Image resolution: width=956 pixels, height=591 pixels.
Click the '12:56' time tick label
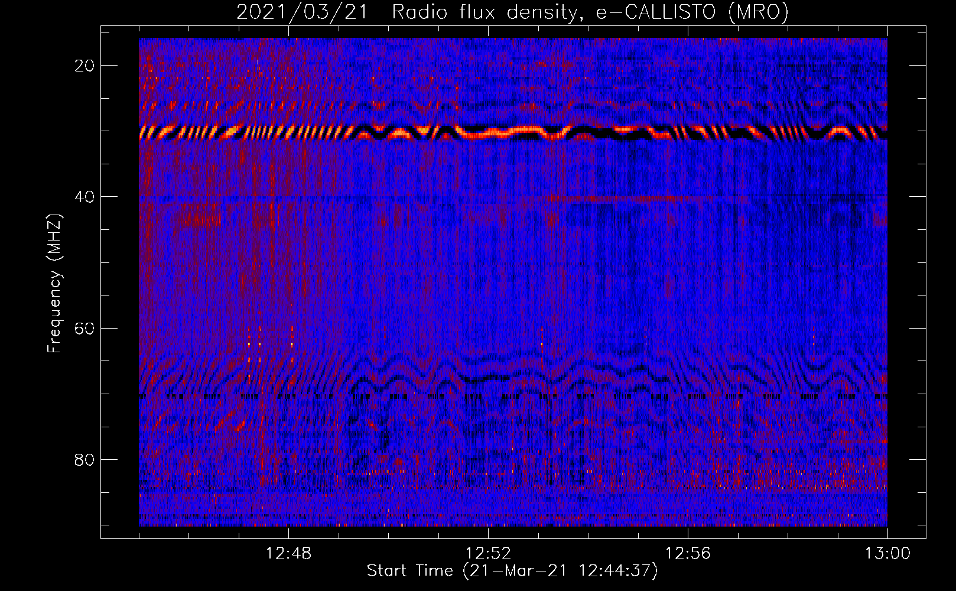pyautogui.click(x=688, y=554)
